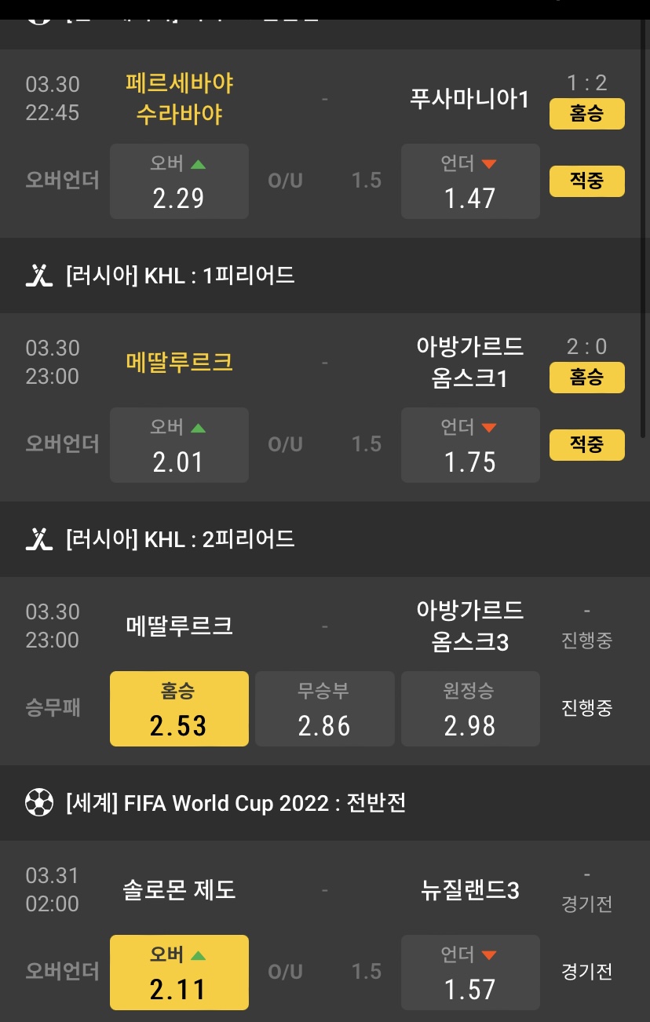The width and height of the screenshot is (650, 1022).
Task: Click the 페르세바야 수라바야 team name
Action: click(x=179, y=99)
